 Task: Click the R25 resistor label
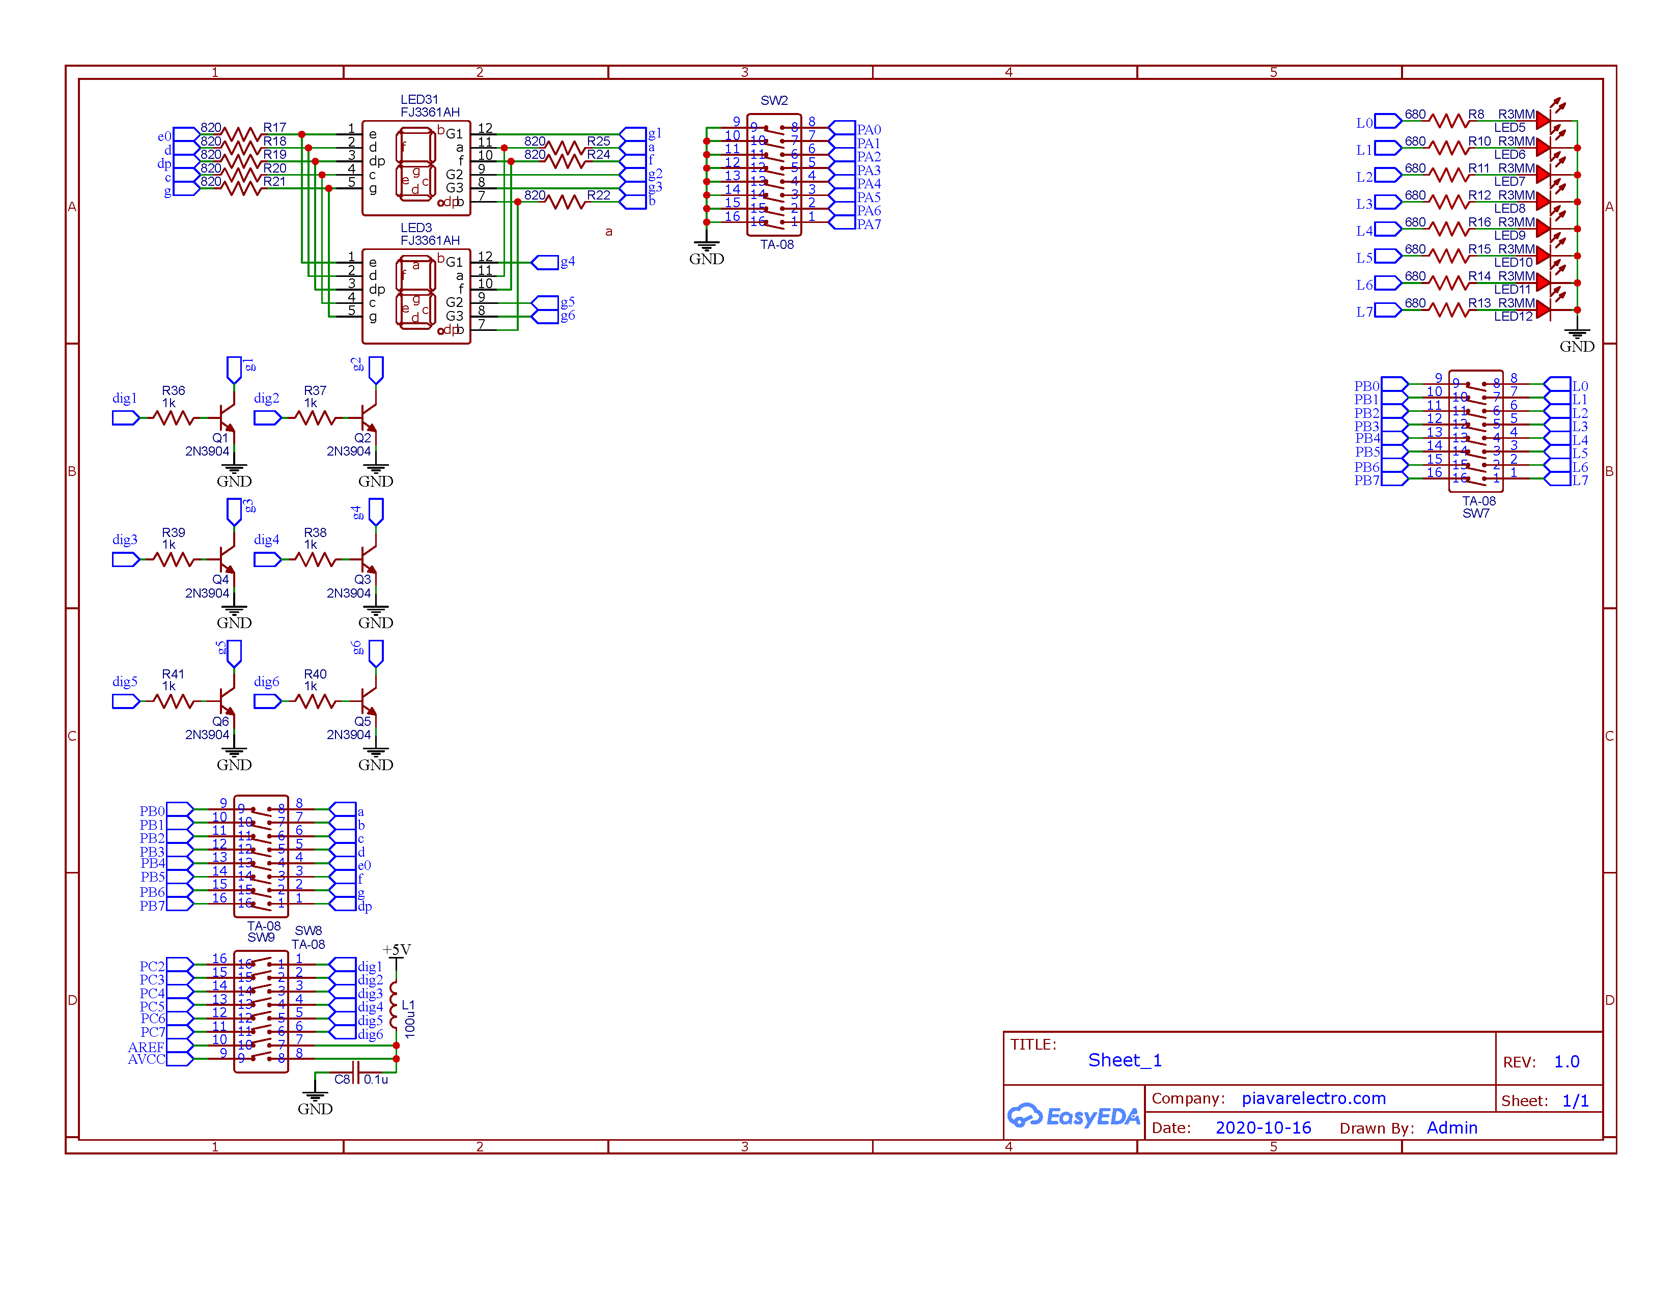[x=599, y=140]
